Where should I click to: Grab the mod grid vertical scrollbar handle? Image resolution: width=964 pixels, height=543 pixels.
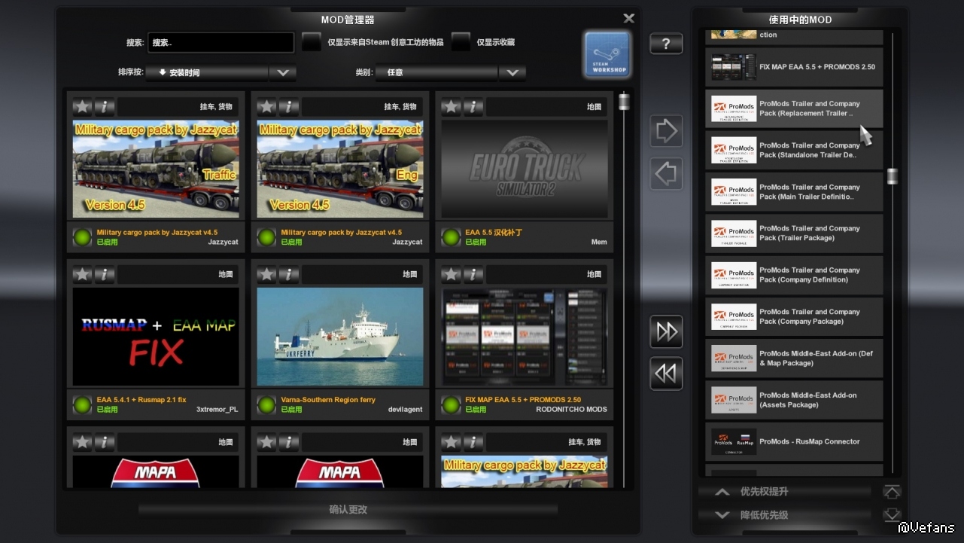(x=624, y=102)
